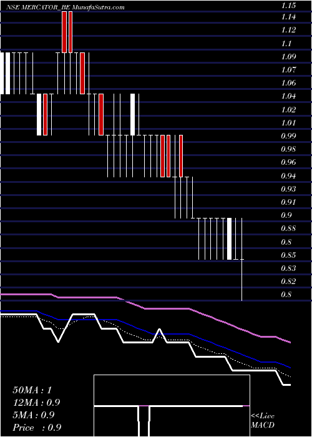Click the 1.06 price axis label
Screen dimensions: 312x437
(288, 83)
